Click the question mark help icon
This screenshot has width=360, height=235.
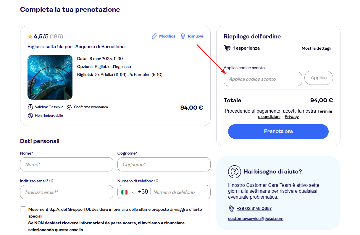[235, 171]
